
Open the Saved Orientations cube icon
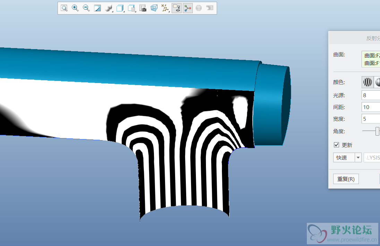click(x=120, y=8)
